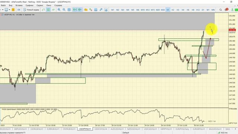The height and width of the screenshot is (134, 238).
Task: Switch to GBPUSD H1 chart tab
Action: [20, 129]
